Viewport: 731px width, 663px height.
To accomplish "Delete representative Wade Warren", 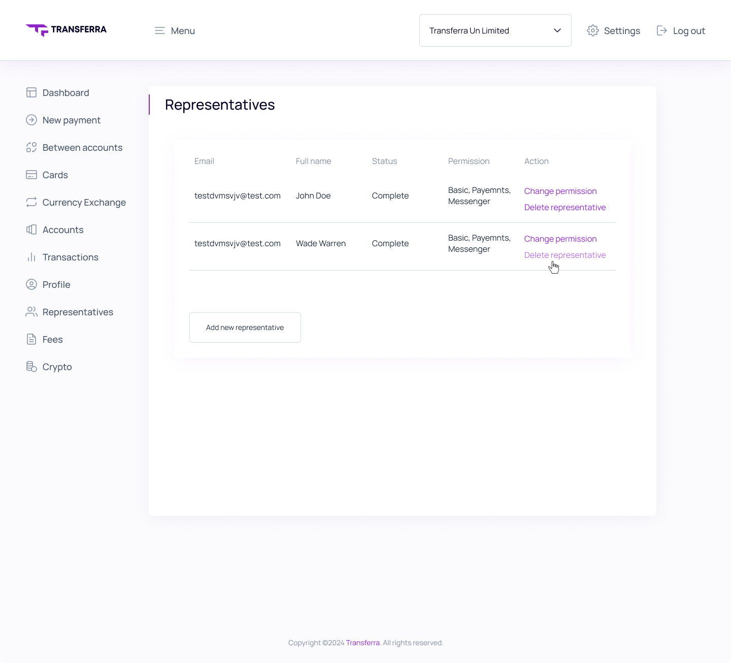I will click(x=564, y=255).
